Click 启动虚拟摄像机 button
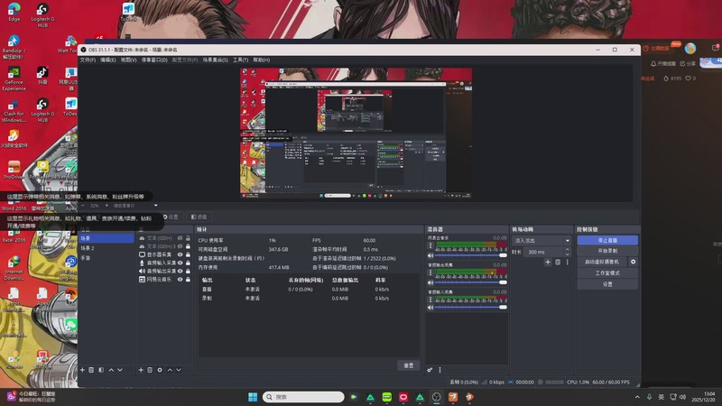Image resolution: width=722 pixels, height=406 pixels. (x=602, y=262)
